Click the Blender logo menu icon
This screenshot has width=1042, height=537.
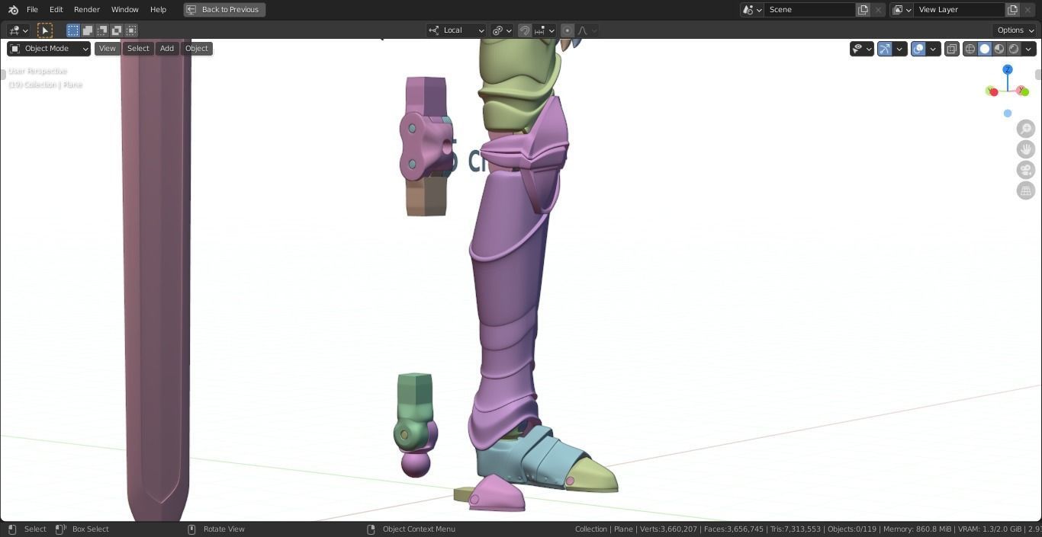[13, 10]
